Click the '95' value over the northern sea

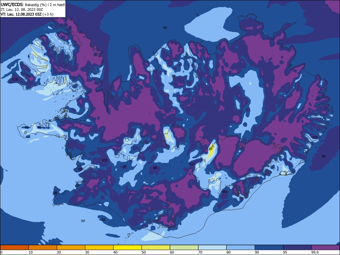(x=165, y=28)
